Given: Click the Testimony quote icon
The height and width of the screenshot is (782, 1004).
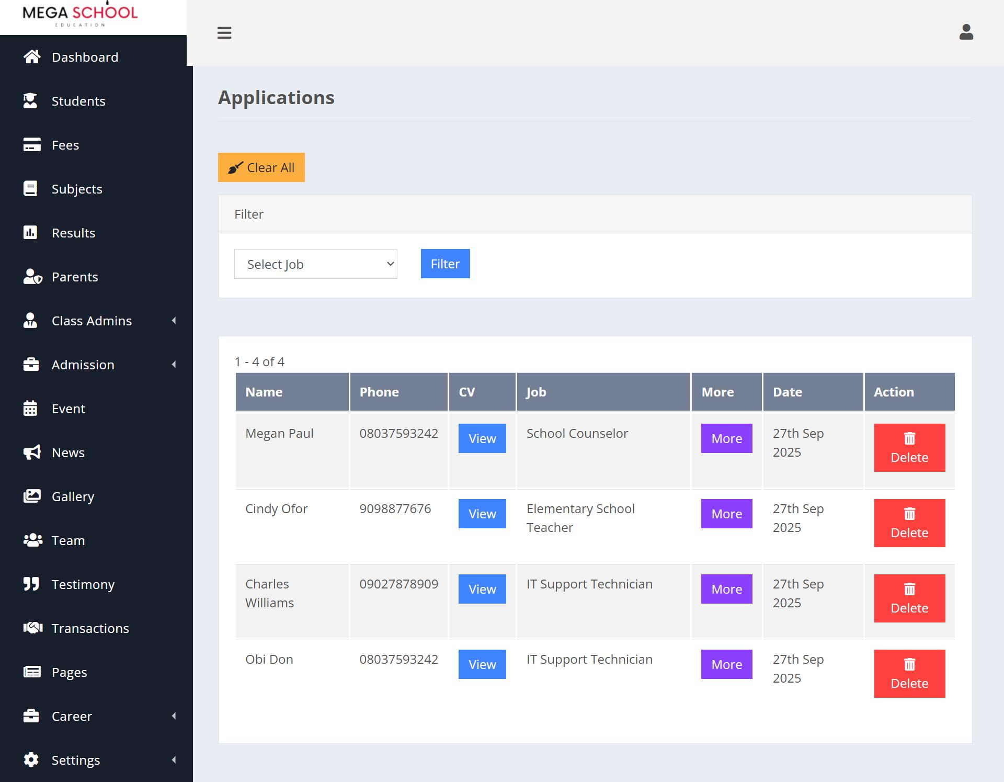Looking at the screenshot, I should point(31,584).
